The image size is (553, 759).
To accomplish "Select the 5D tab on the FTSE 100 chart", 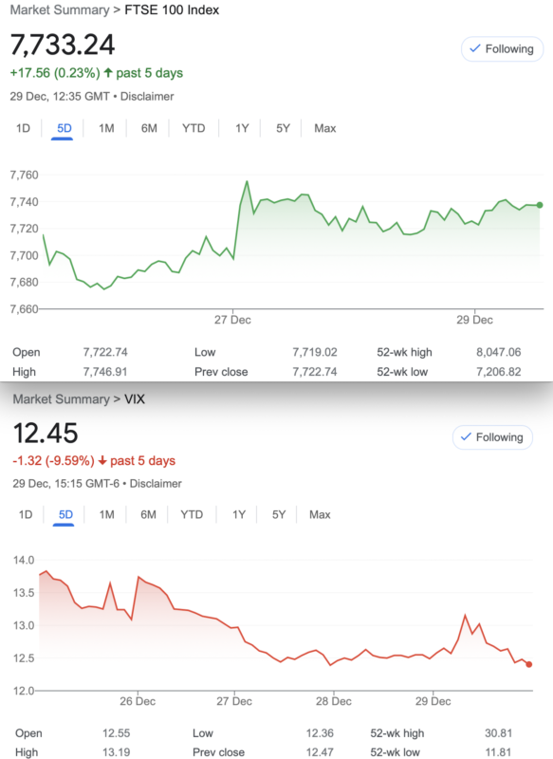I will (x=65, y=128).
